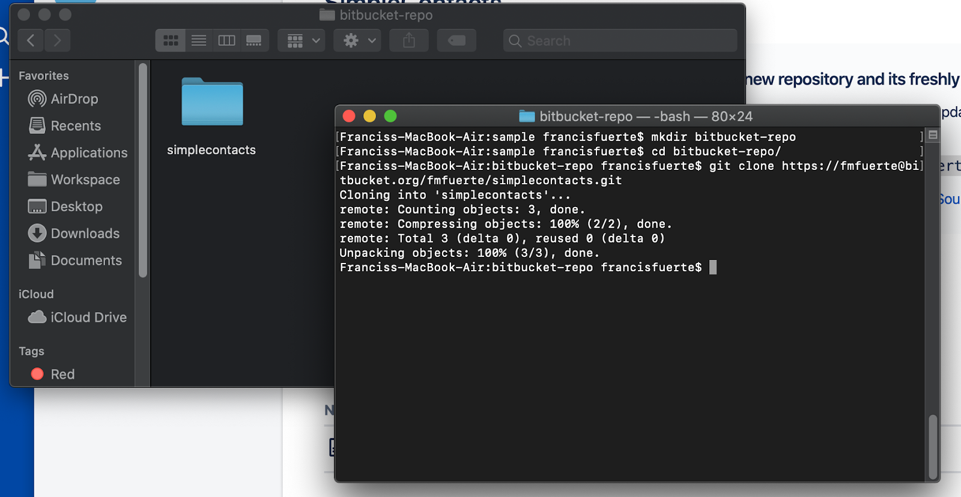The height and width of the screenshot is (497, 961).
Task: Click the Terminal prompt cursor block
Action: pos(713,267)
